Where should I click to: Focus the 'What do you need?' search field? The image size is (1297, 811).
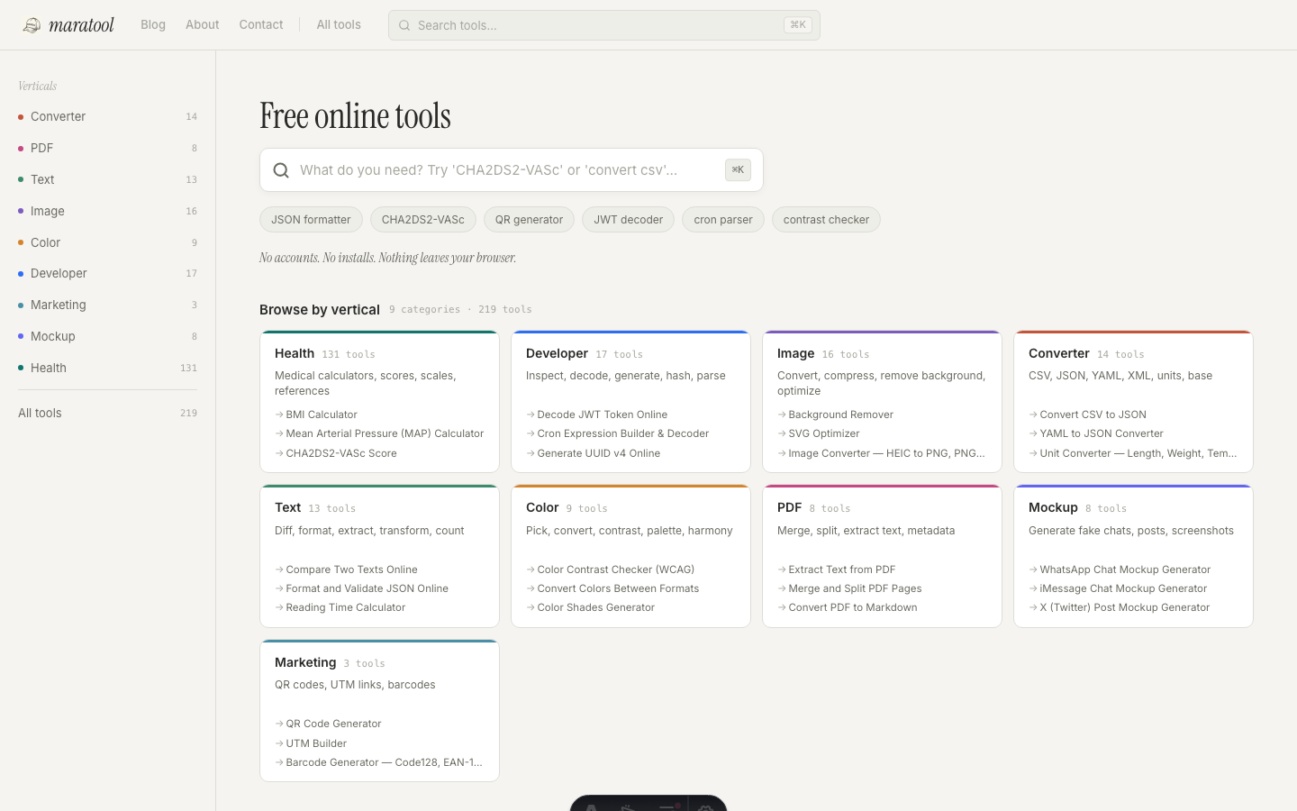point(511,169)
